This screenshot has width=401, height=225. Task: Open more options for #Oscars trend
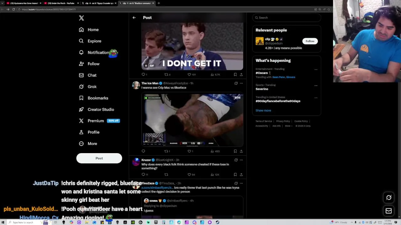pyautogui.click(x=316, y=70)
